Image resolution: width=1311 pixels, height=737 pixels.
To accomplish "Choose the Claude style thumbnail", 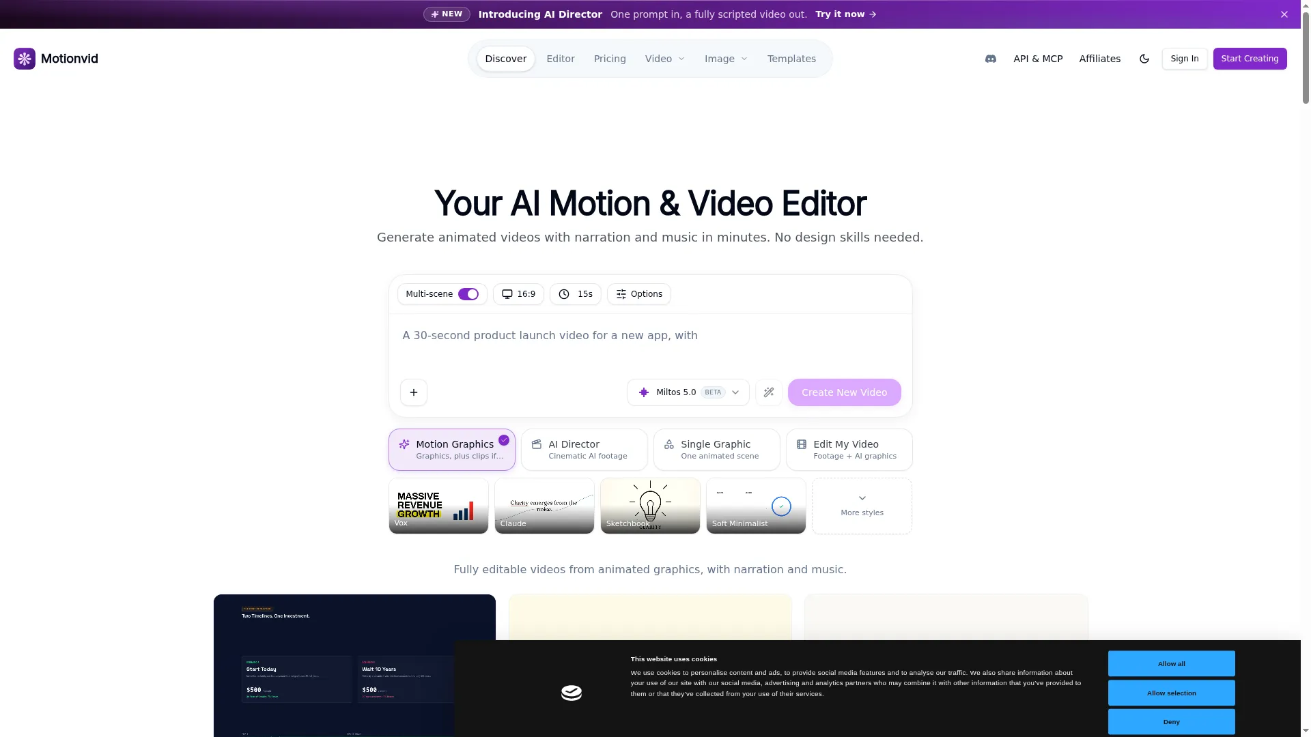I will coord(544,506).
